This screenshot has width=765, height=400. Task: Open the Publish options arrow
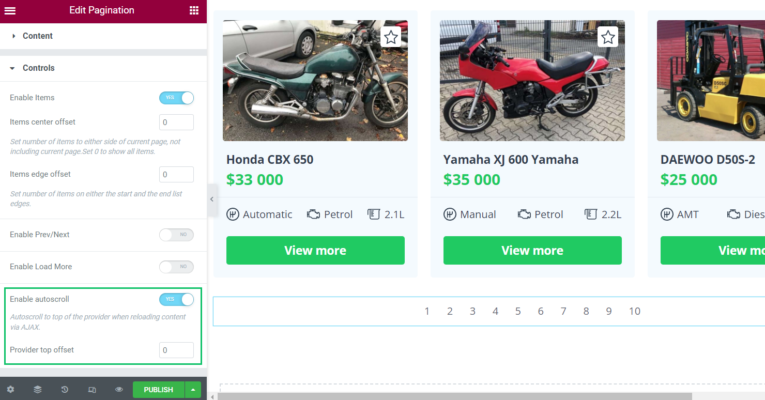[193, 390]
